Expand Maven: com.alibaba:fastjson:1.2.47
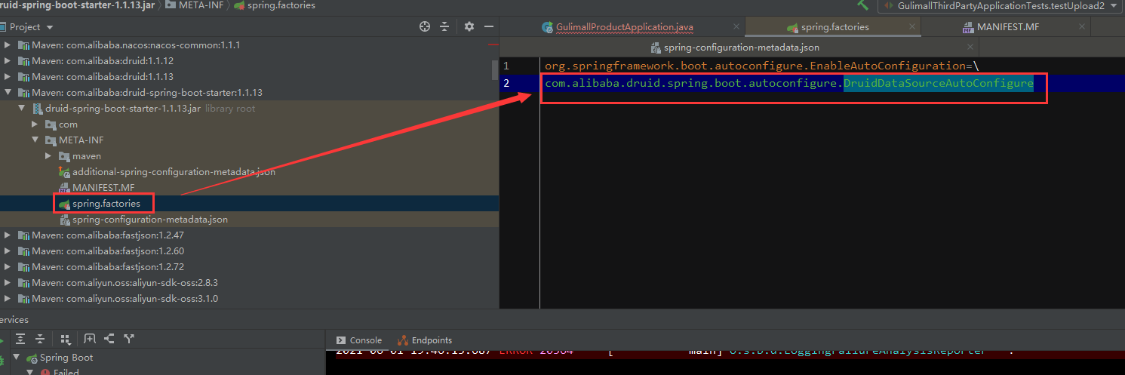Image resolution: width=1125 pixels, height=375 pixels. click(8, 235)
